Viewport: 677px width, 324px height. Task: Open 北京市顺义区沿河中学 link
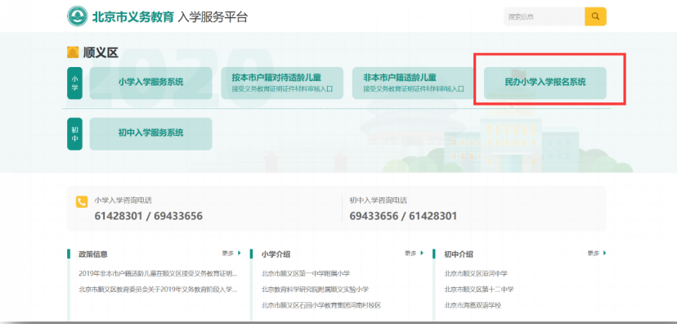point(476,273)
